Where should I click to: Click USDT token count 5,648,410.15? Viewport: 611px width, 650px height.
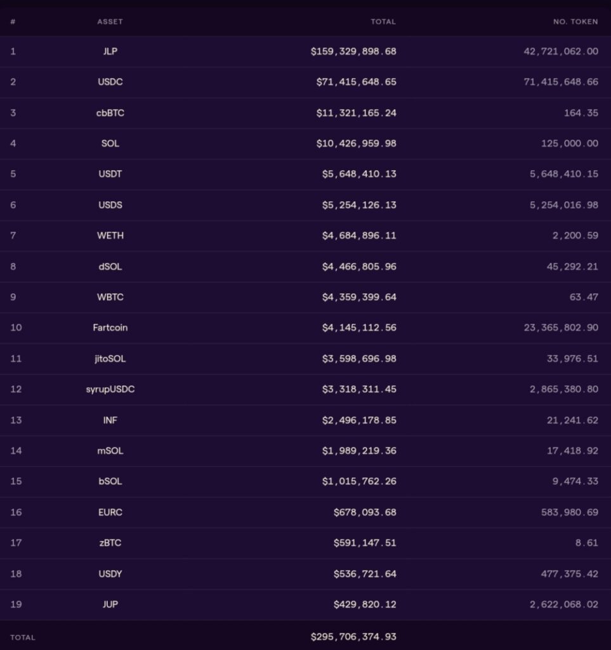(563, 174)
